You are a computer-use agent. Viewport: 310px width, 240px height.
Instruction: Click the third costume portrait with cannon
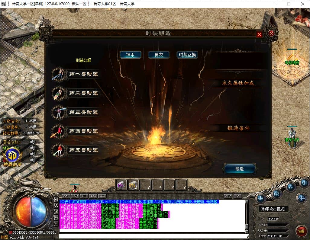tap(59, 112)
